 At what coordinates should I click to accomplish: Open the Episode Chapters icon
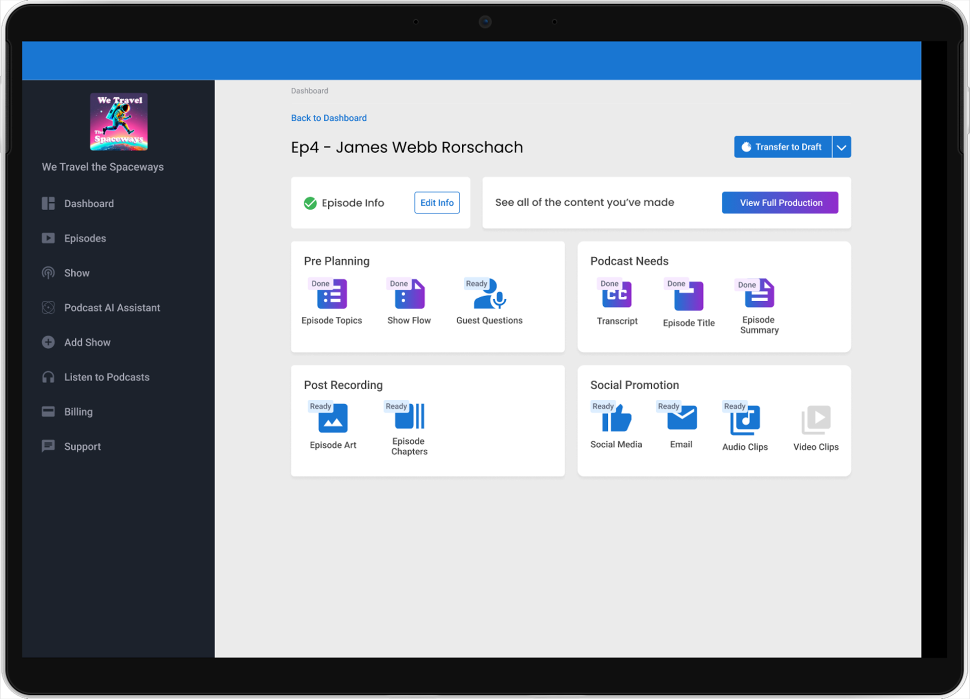pos(410,416)
